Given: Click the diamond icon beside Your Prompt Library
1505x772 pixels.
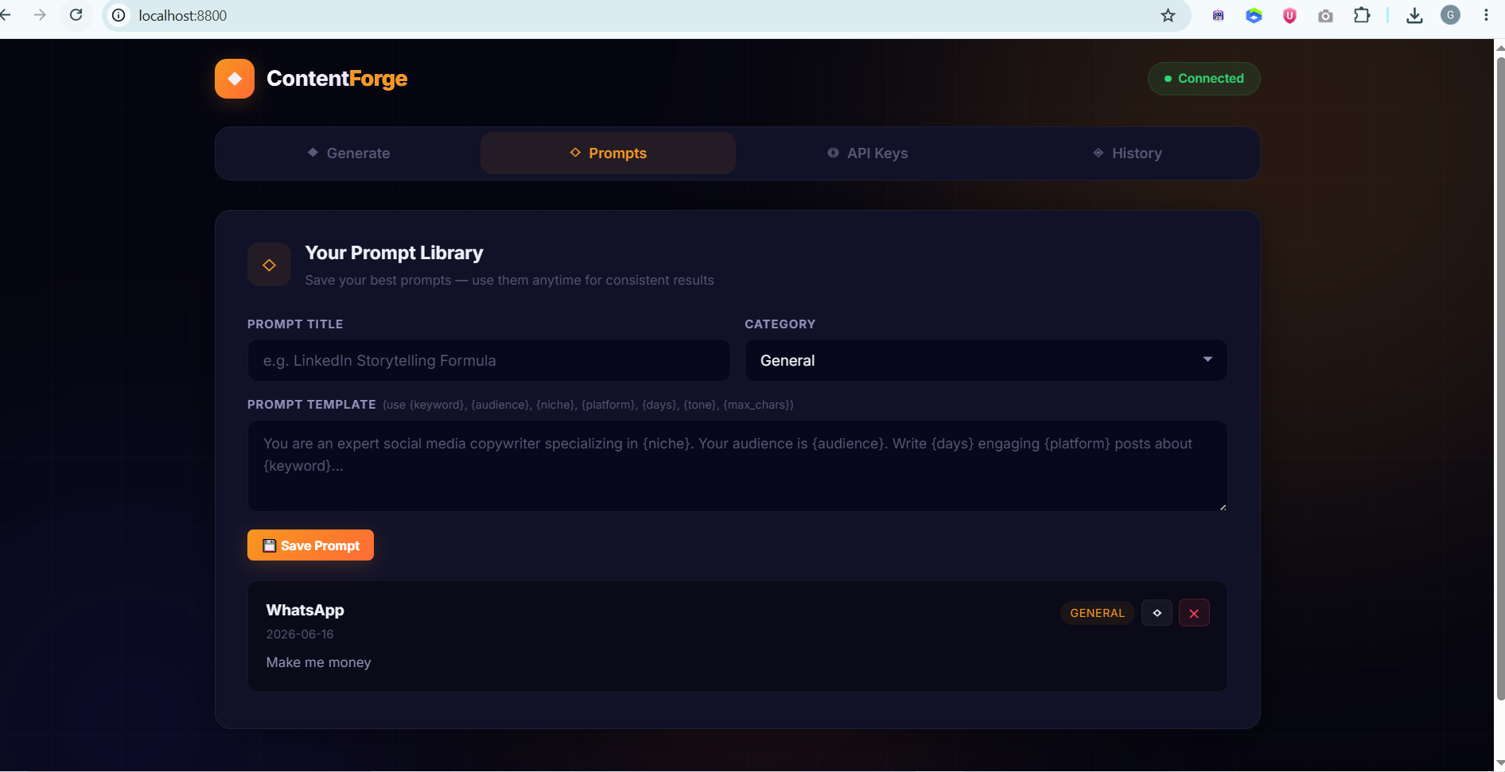Looking at the screenshot, I should click(x=269, y=265).
